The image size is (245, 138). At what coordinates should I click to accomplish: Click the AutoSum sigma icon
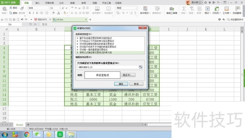point(184,9)
